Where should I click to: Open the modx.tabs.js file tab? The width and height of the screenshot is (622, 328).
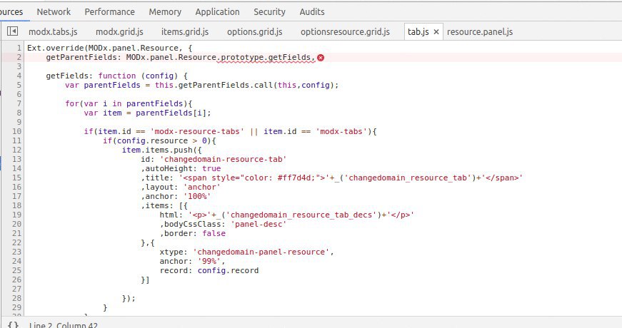coord(53,31)
